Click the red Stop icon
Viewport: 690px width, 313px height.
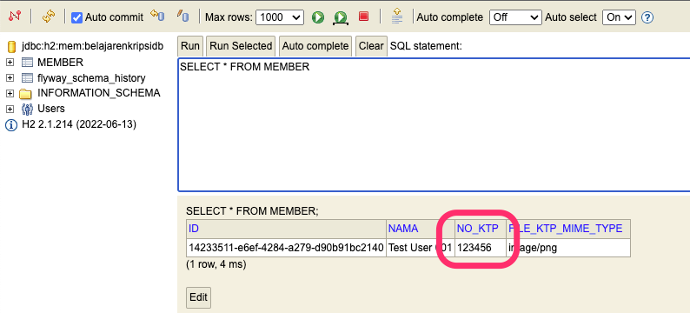click(x=363, y=17)
